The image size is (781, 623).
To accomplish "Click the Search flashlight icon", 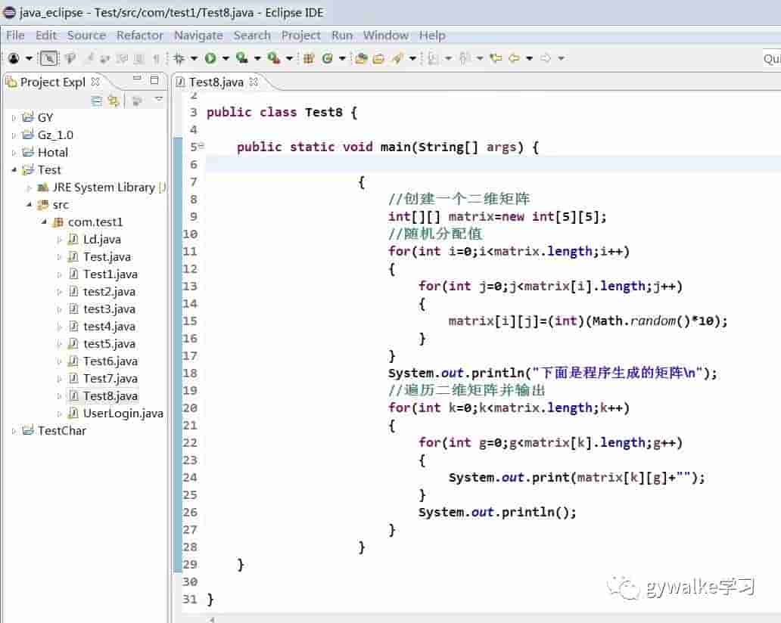I will click(397, 58).
